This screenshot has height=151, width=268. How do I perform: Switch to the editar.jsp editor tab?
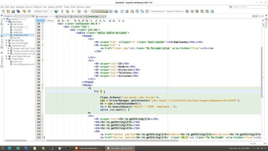[x=77, y=16]
